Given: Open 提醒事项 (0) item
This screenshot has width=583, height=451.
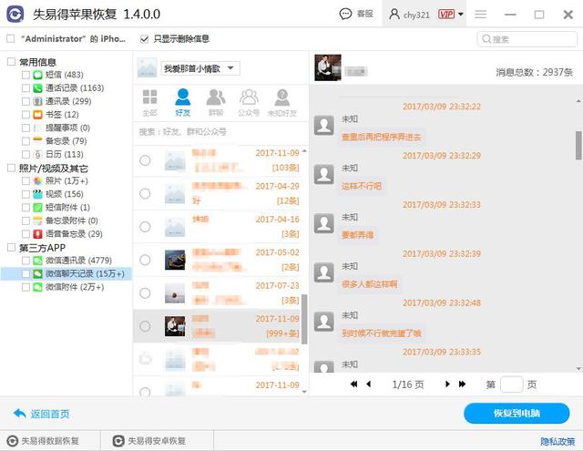Looking at the screenshot, I should pos(67,128).
